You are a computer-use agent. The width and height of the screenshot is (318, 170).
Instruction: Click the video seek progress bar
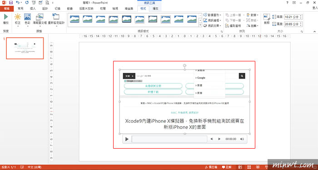click(169, 139)
